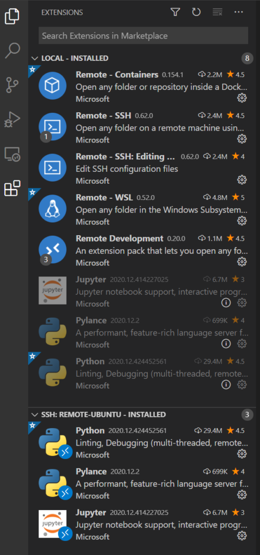This screenshot has width=260, height=555.
Task: Select the Remote - SSH extension icon
Action: tap(53, 127)
